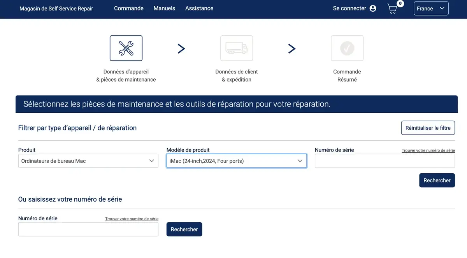467x258 pixels.
Task: Click the arrow before the order summary step
Action: tap(292, 49)
